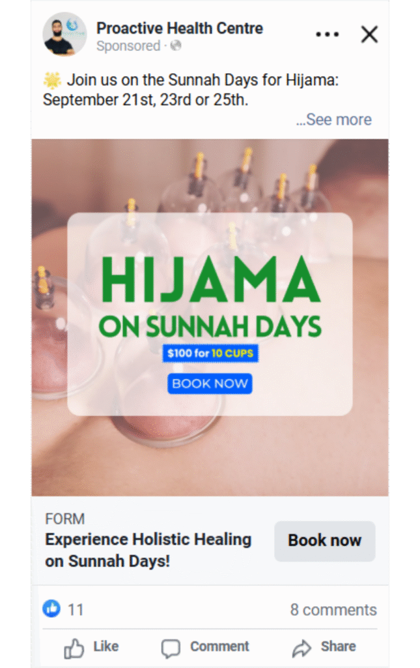Click the speech bubble Comment icon
This screenshot has width=420, height=668.
tap(171, 648)
